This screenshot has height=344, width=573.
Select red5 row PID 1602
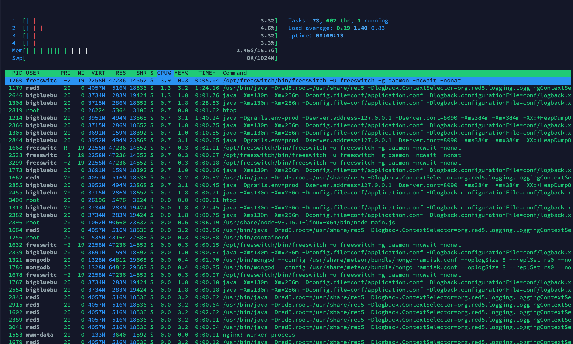click(x=288, y=312)
